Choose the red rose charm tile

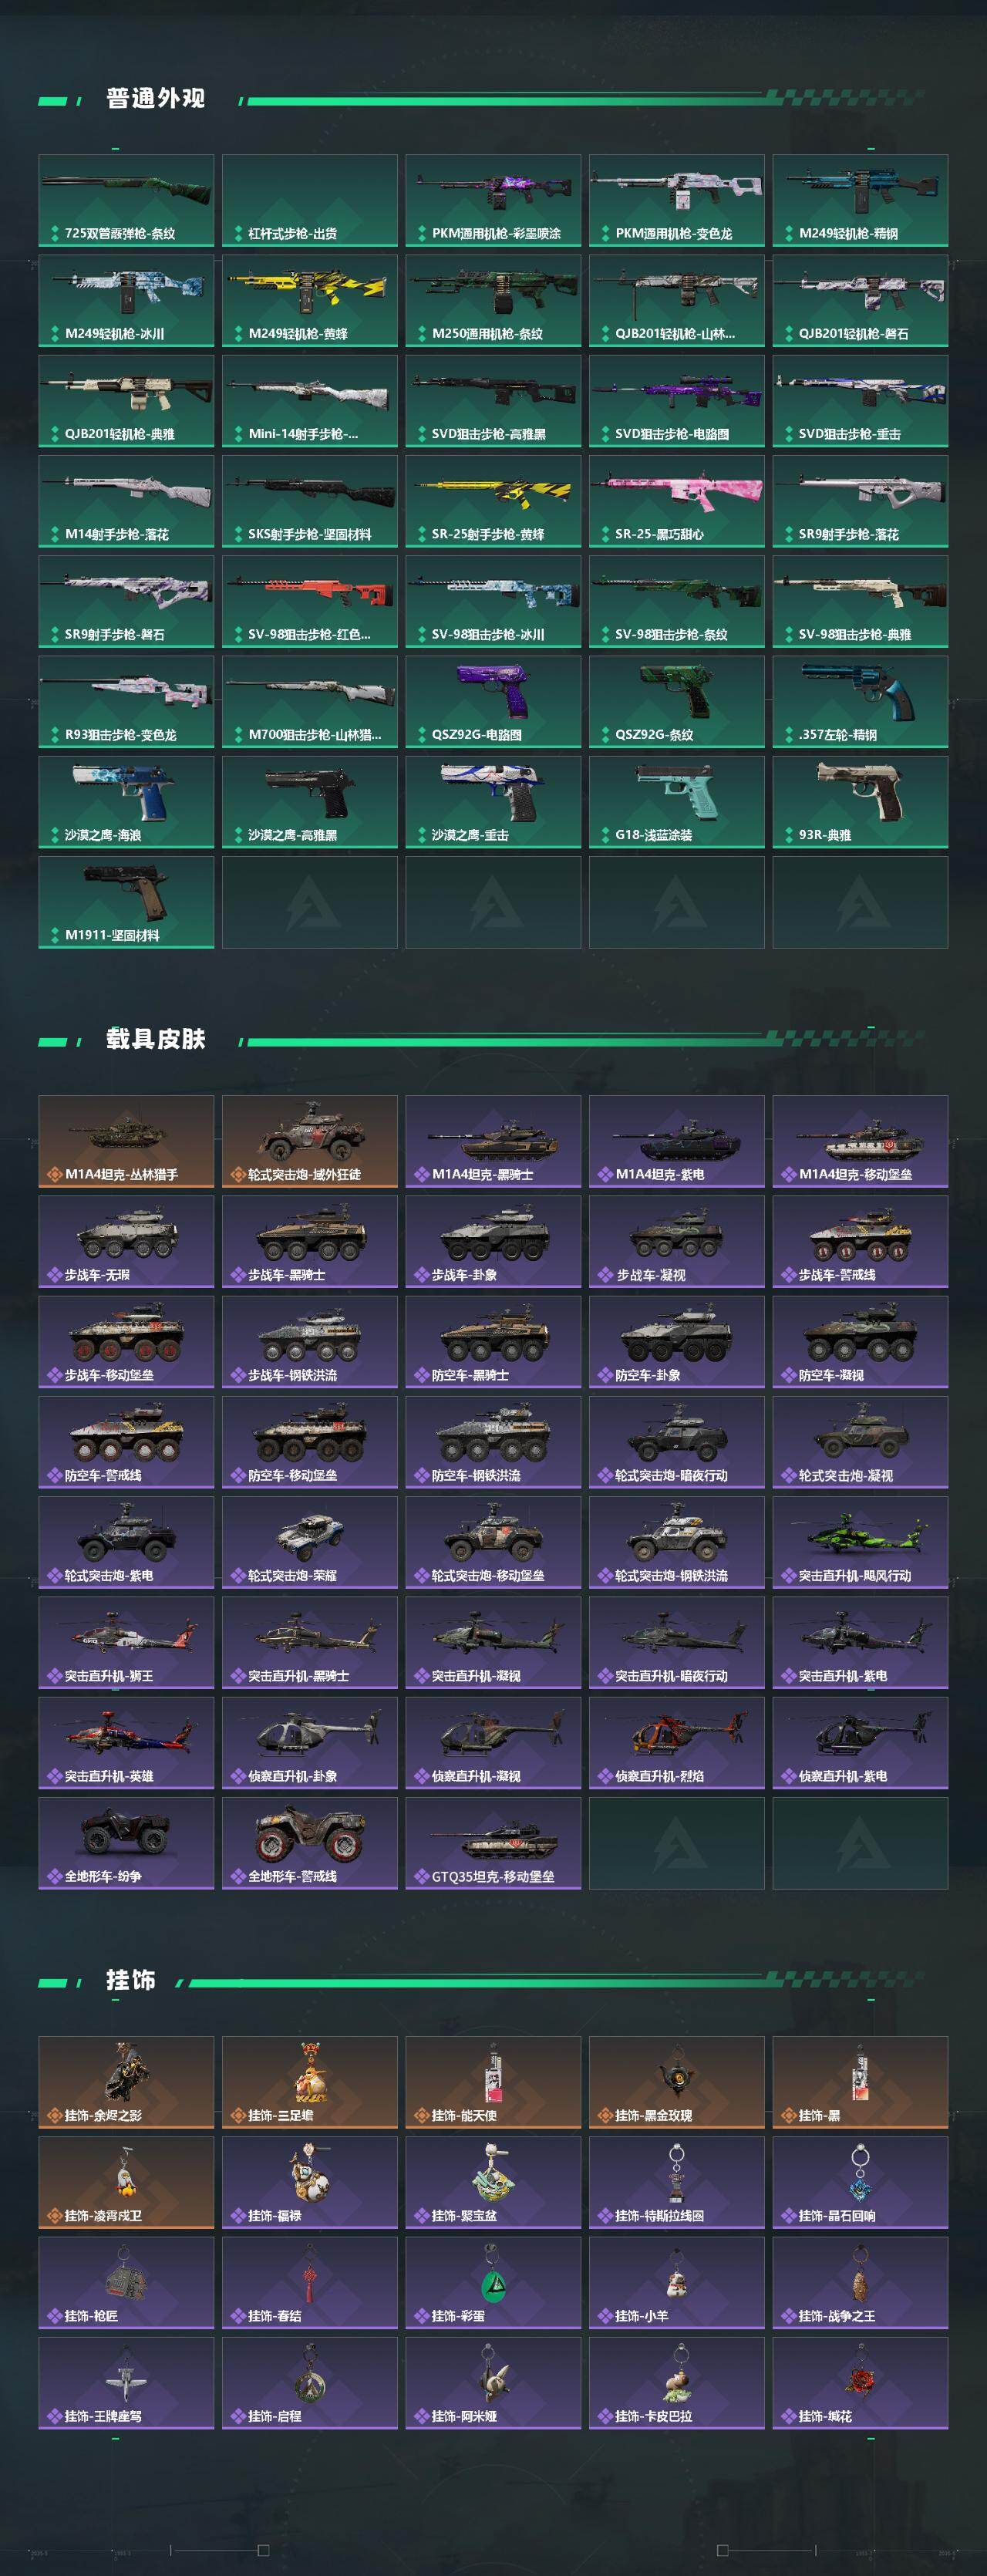coord(860,2383)
